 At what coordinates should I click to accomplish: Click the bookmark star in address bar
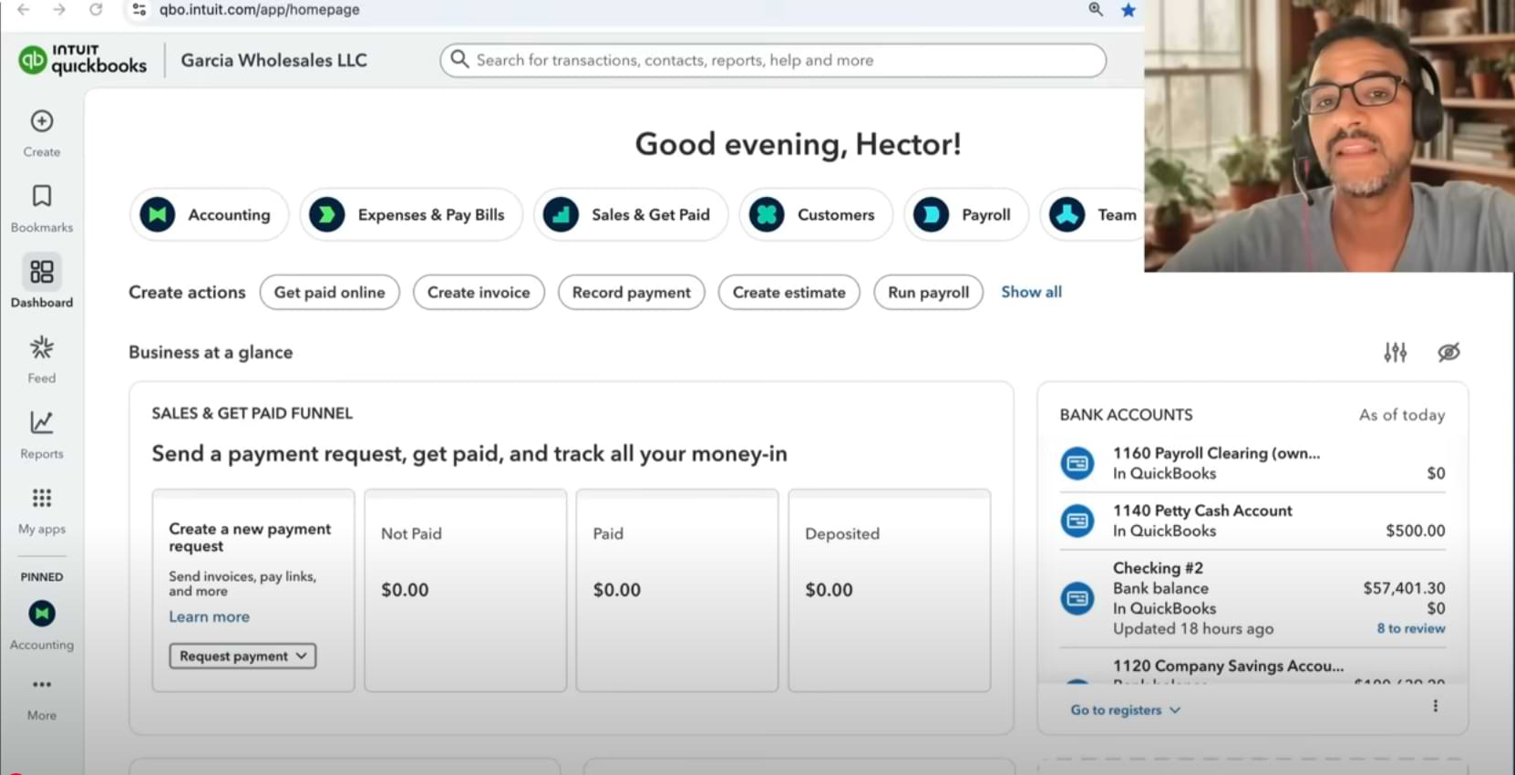coord(1129,10)
